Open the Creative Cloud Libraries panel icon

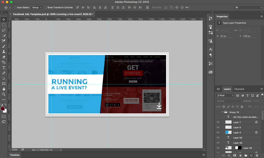(x=210, y=72)
